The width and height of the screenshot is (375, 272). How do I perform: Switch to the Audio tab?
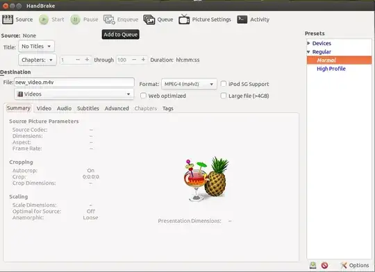(x=64, y=108)
